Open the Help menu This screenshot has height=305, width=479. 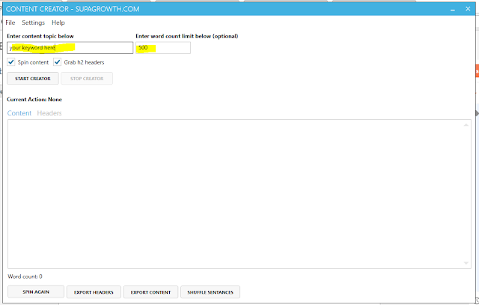click(58, 22)
